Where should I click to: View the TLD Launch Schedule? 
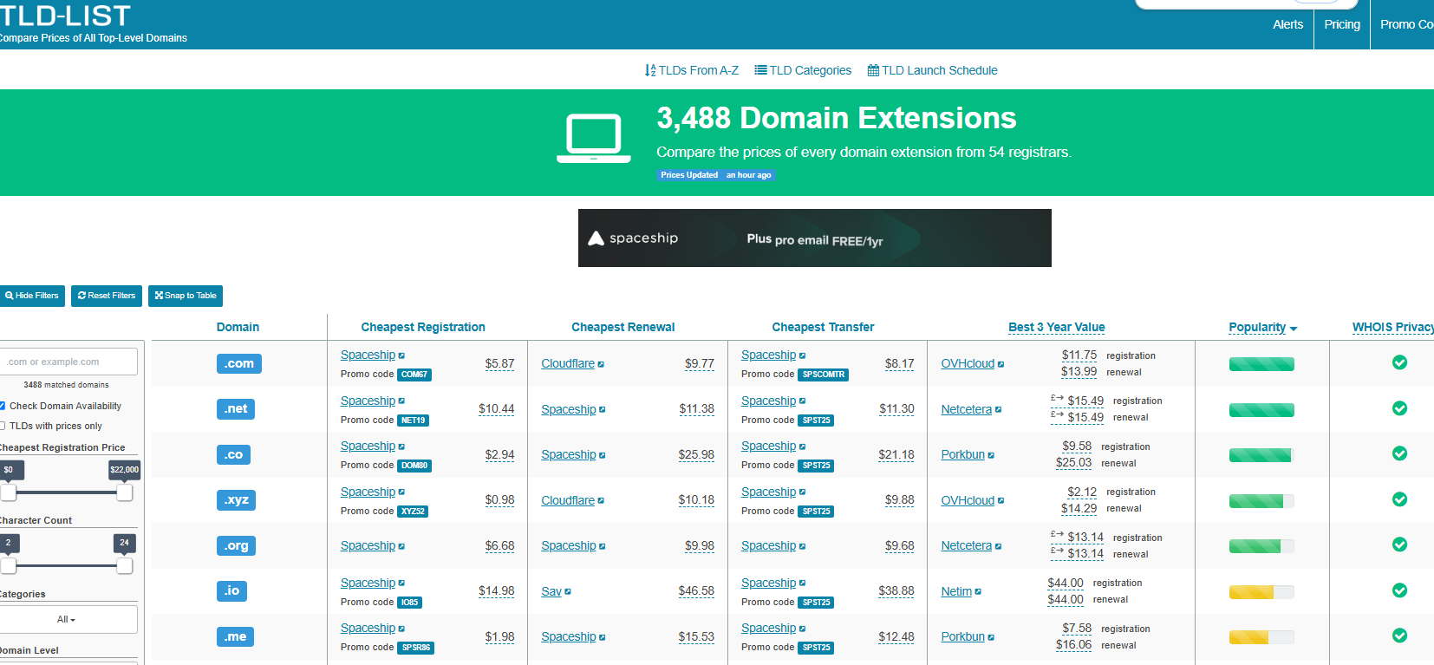tap(933, 70)
